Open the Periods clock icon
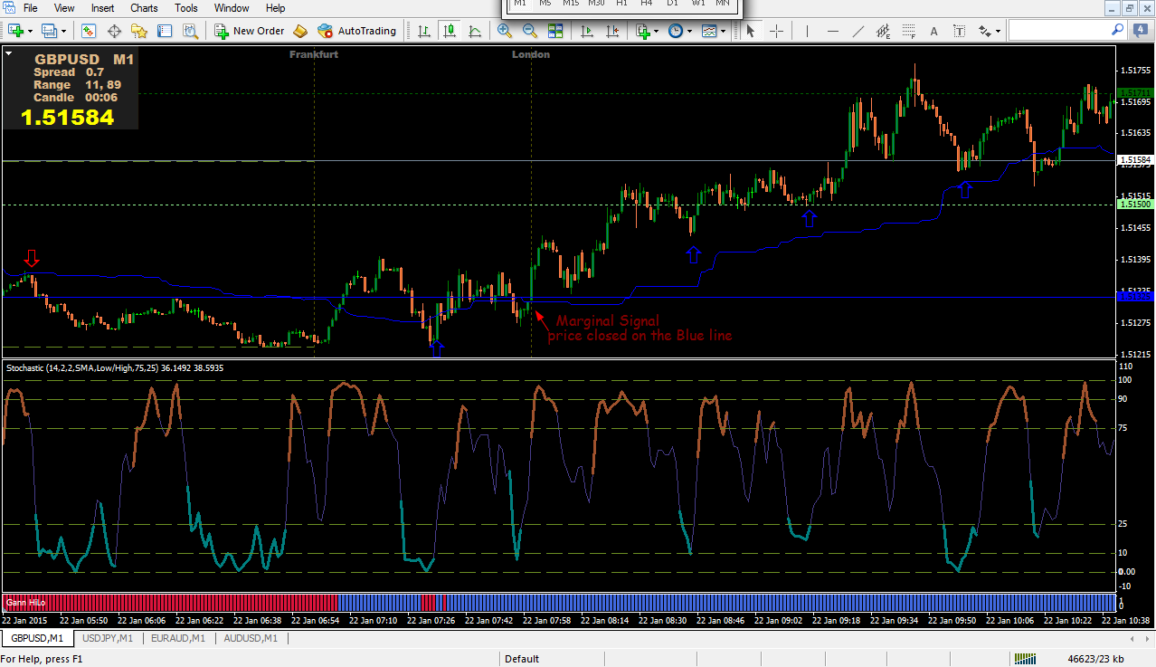Image resolution: width=1156 pixels, height=667 pixels. [676, 31]
